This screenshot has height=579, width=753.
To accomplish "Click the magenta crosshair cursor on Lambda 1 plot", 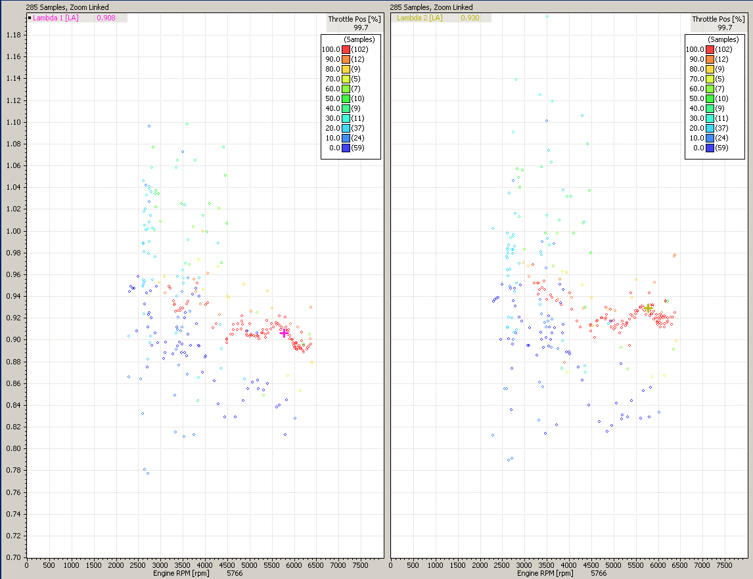I will pyautogui.click(x=285, y=333).
